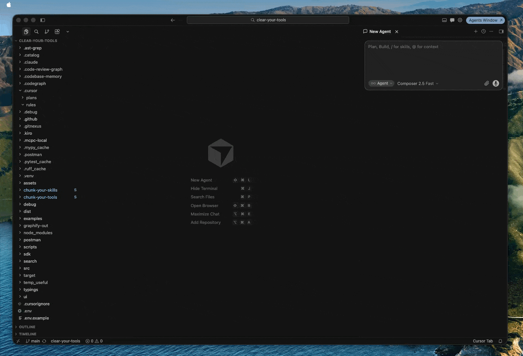Open the Explorer files view icon
Screen dimensions: 523x356
click(x=26, y=32)
